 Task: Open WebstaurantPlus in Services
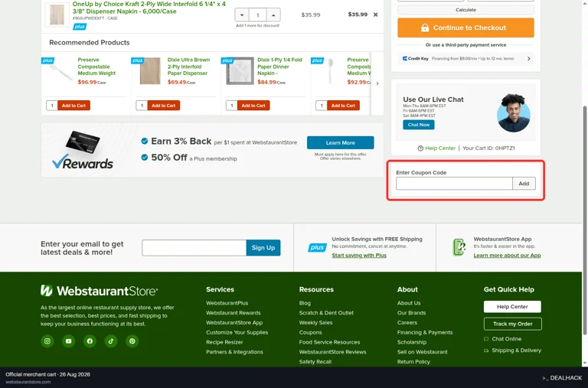(227, 303)
